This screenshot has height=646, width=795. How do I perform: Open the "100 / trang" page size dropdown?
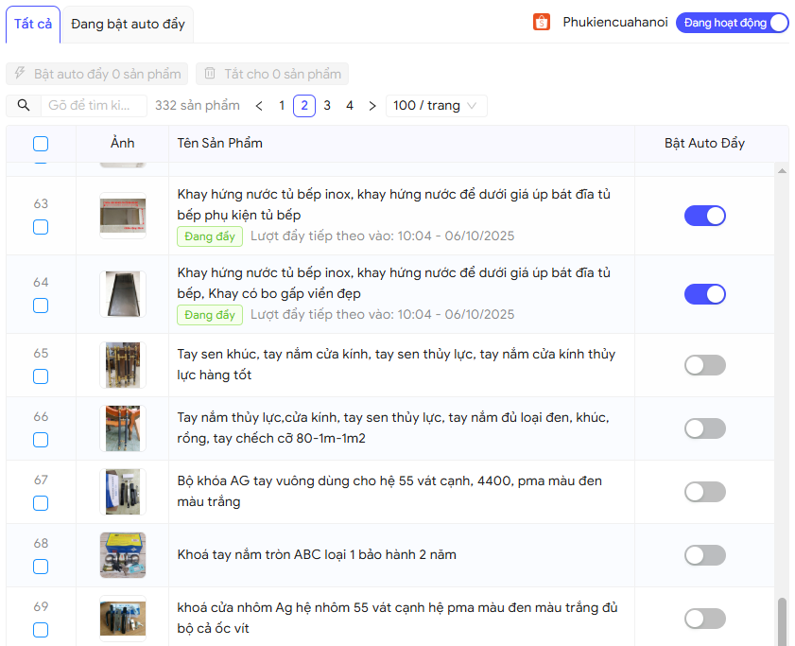[437, 106]
